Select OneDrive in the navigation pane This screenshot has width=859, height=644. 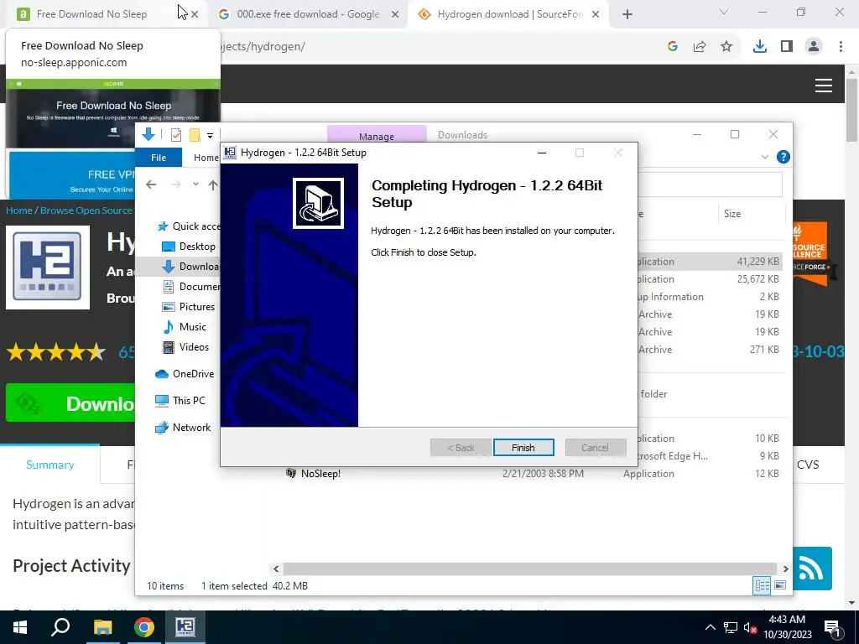185,374
